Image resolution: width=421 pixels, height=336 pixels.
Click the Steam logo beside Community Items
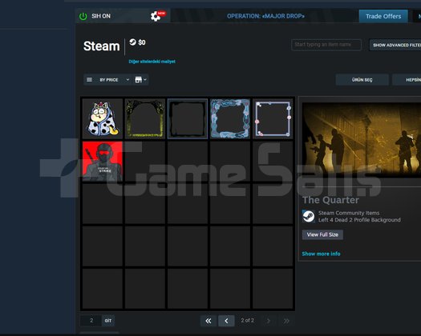click(309, 216)
